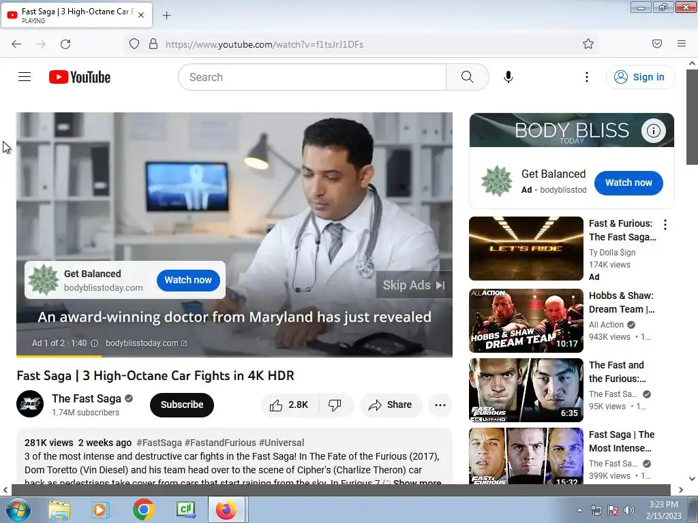The height and width of the screenshot is (523, 698).
Task: Click Watch now in sidebar ad card
Action: [x=628, y=183]
